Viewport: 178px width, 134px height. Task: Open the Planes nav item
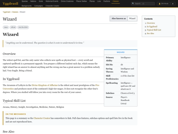92,1
